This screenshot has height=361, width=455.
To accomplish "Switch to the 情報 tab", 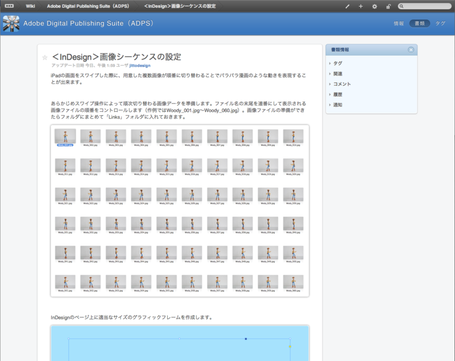I will click(399, 23).
